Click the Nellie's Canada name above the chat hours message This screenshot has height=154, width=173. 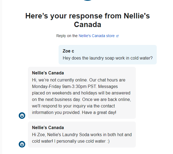coord(48,73)
